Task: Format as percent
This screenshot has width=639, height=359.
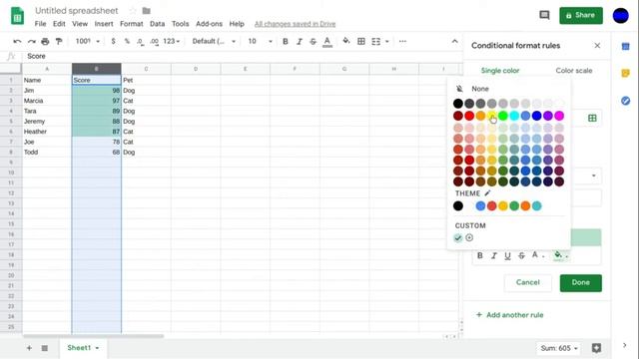Action: point(127,41)
